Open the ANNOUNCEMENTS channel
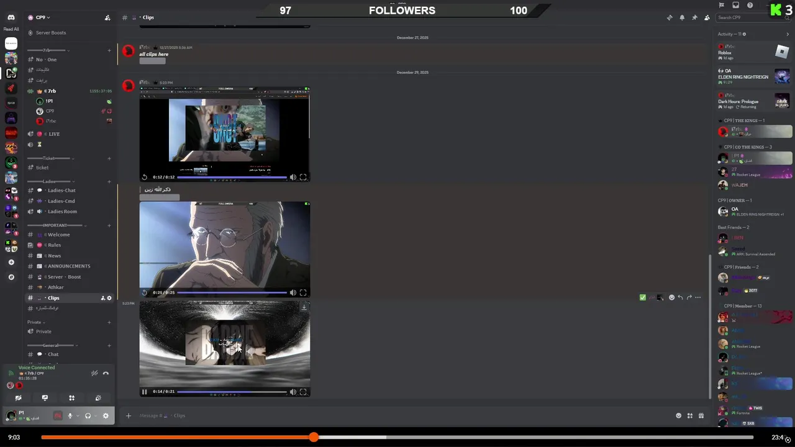This screenshot has height=447, width=795. (69, 266)
